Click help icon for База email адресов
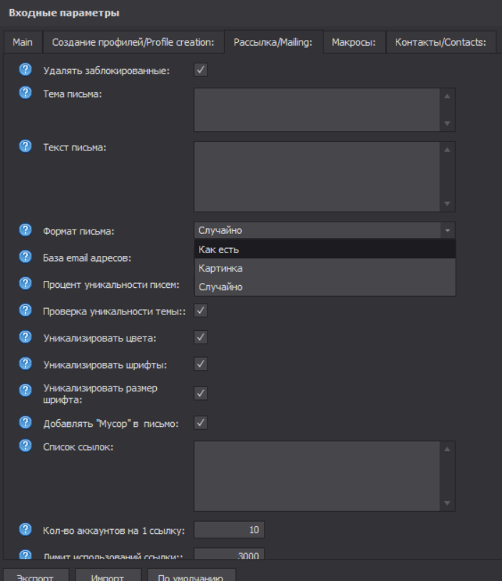Screen dimensions: 502x581 [x=26, y=256]
